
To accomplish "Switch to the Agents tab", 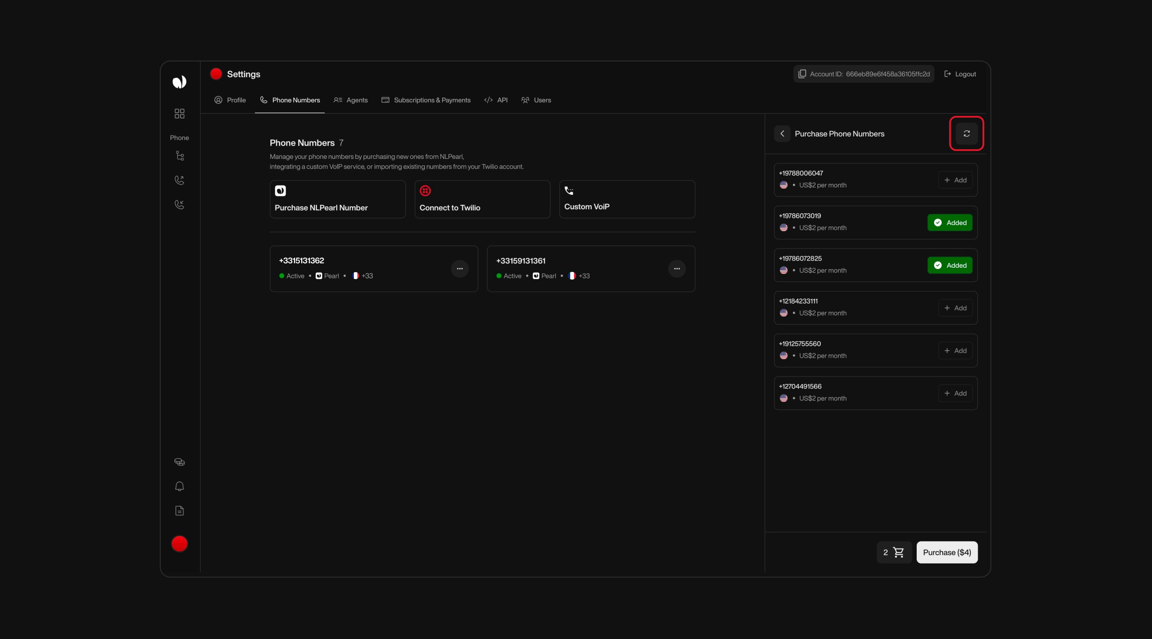I will pyautogui.click(x=351, y=100).
